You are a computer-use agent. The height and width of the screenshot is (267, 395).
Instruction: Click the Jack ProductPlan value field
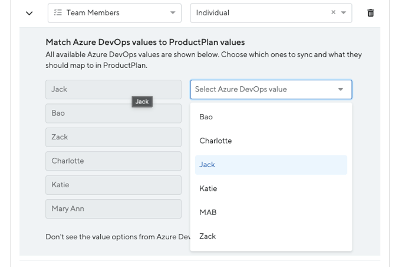coord(88,90)
